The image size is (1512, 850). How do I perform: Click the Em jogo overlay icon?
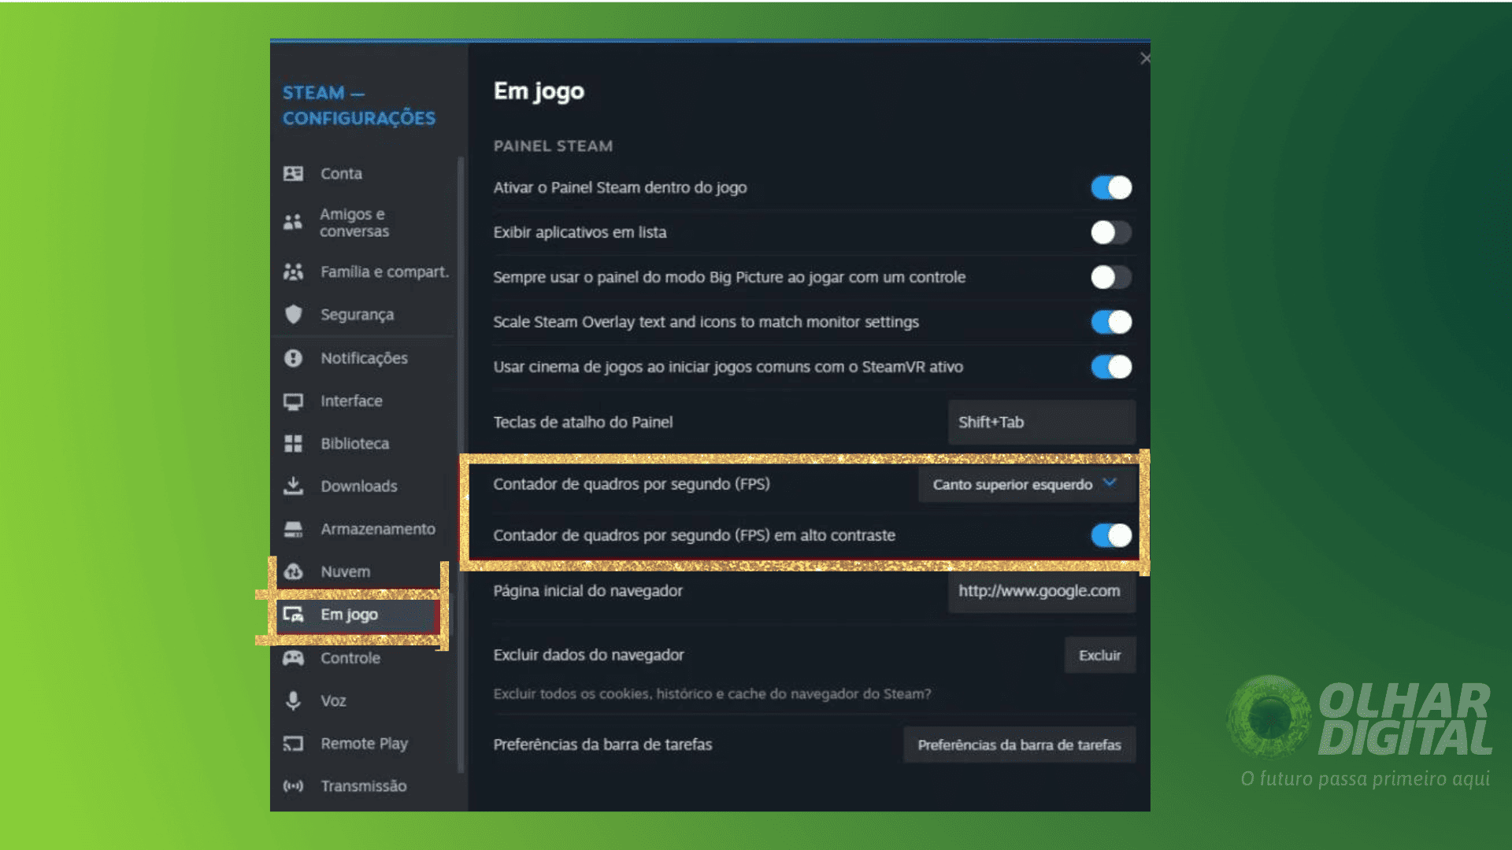293,615
